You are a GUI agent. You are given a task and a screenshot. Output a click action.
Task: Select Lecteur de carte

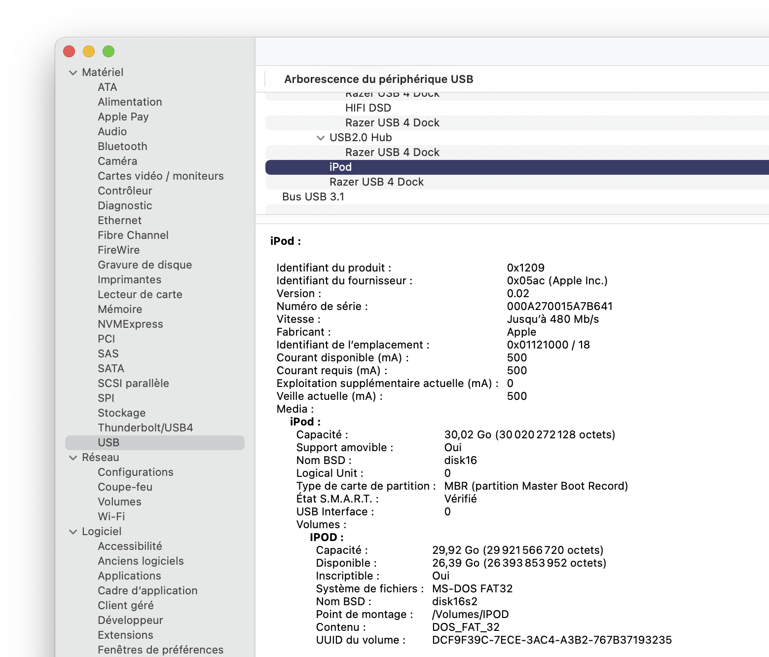tap(140, 295)
